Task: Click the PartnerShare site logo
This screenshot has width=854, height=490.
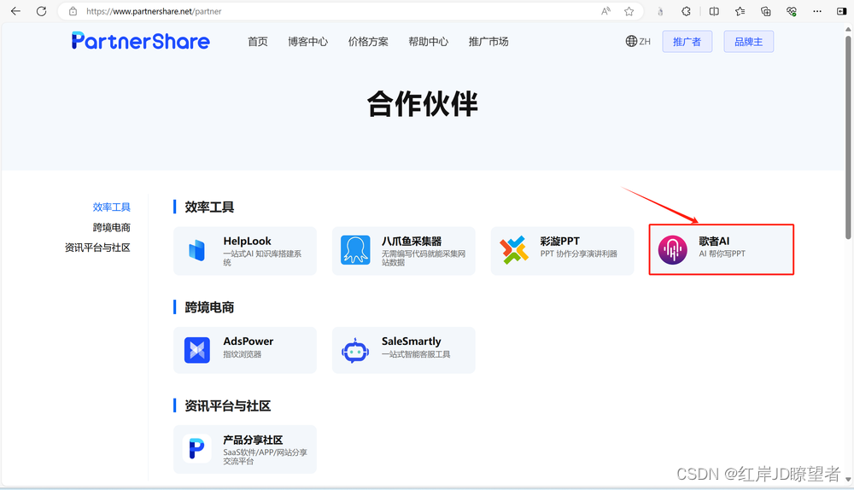Action: tap(141, 41)
